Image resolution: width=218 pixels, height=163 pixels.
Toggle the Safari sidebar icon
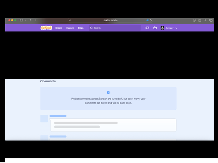[21, 20]
